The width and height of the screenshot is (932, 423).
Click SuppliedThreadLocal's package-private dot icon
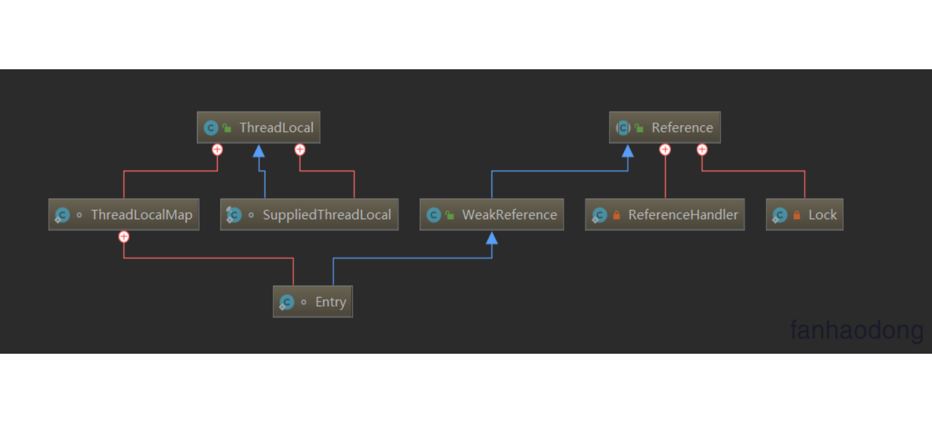click(251, 215)
